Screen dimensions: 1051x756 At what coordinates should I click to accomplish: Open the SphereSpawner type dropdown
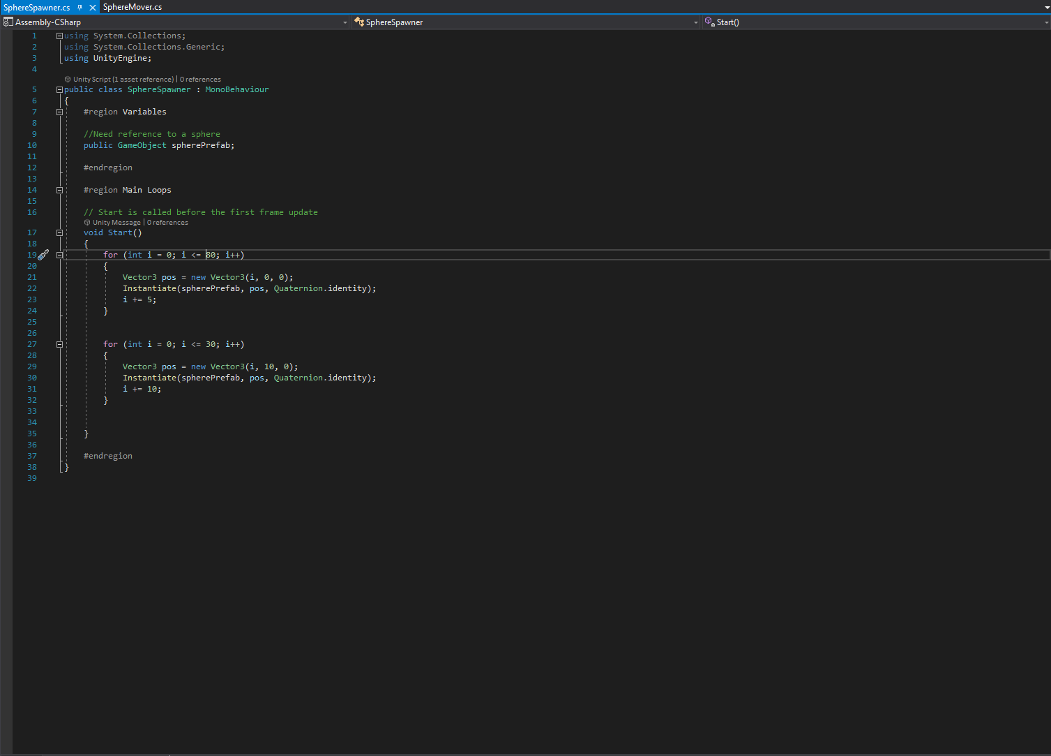695,22
